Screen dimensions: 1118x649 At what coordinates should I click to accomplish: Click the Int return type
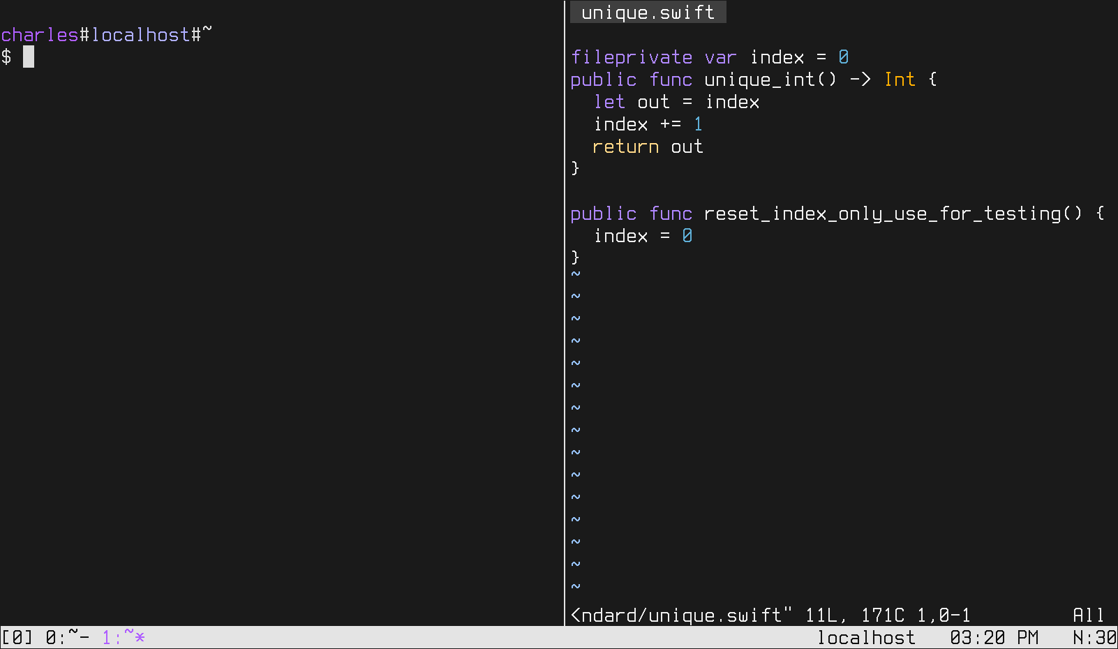(x=899, y=80)
